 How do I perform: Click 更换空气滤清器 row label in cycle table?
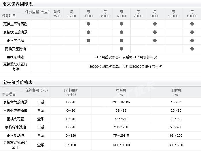click(15, 24)
